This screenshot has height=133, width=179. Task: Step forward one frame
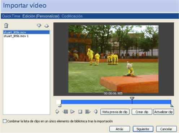(x=88, y=112)
